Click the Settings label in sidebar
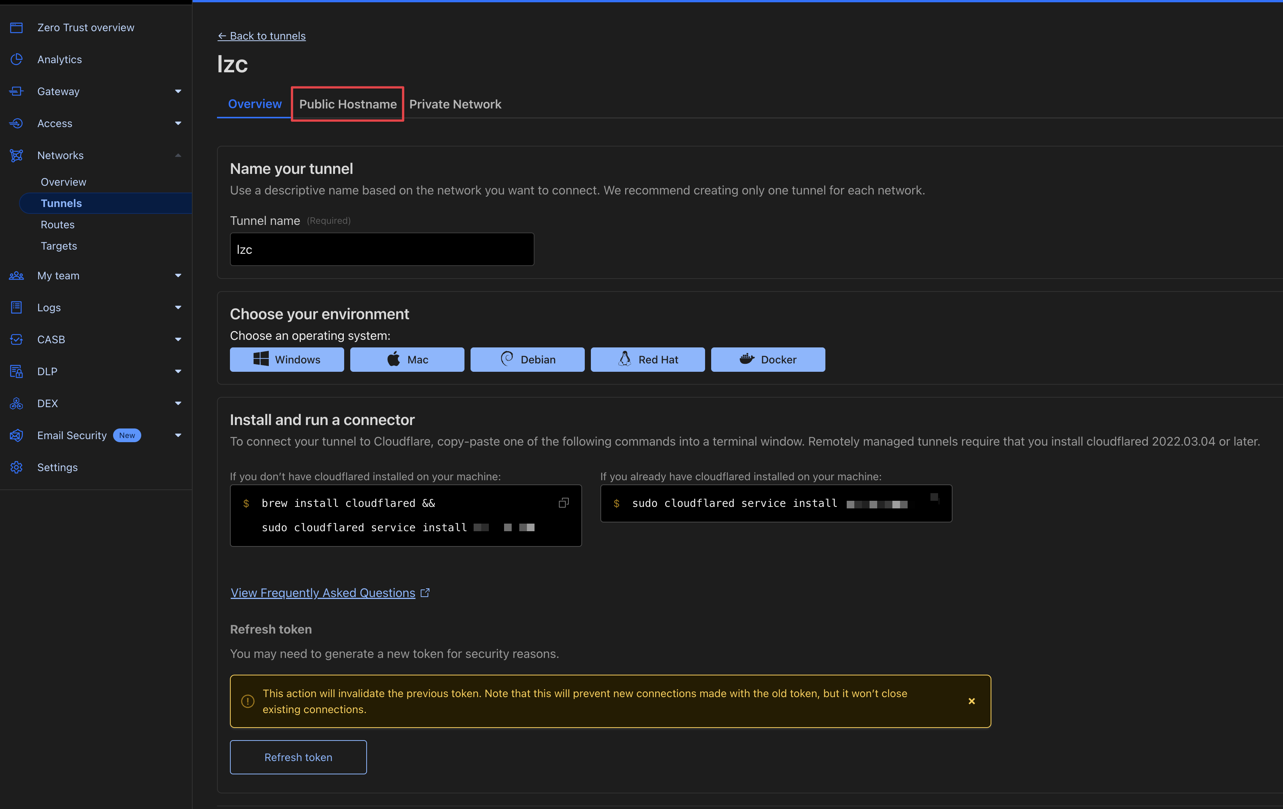The image size is (1283, 809). [x=57, y=468]
